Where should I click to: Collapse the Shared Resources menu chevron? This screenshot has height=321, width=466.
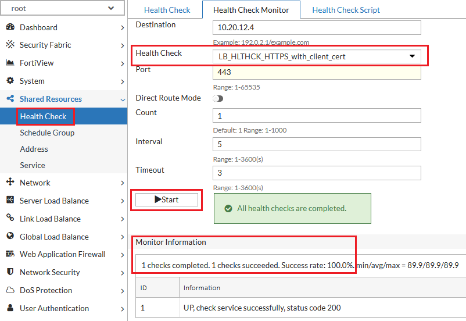point(123,99)
